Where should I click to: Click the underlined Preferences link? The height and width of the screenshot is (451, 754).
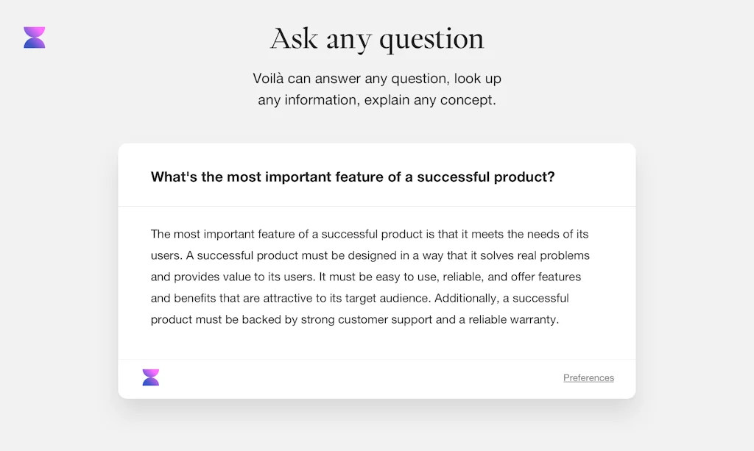click(x=588, y=377)
